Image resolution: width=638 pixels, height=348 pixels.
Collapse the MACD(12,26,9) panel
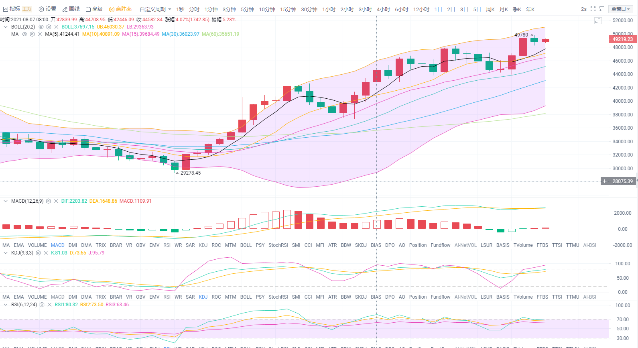tap(6, 201)
